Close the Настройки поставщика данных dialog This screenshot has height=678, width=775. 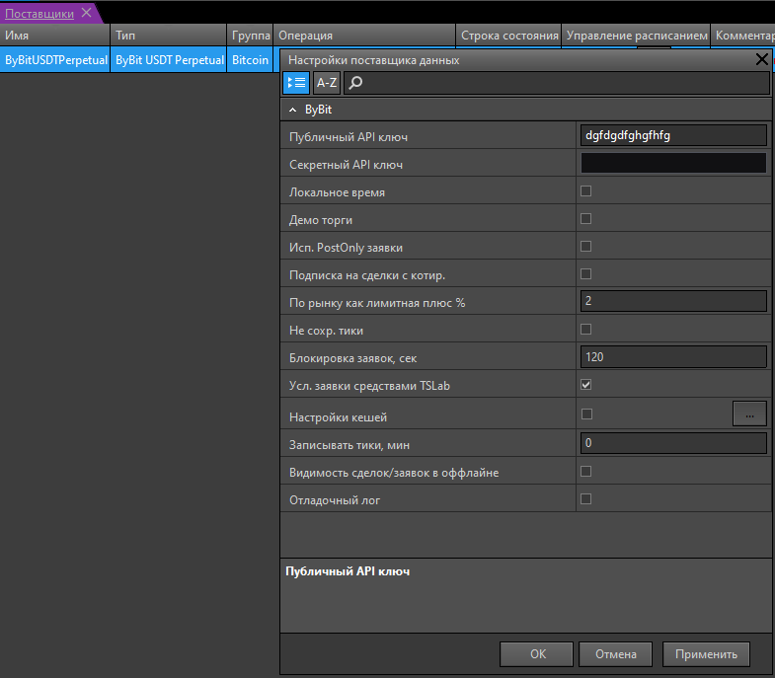pyautogui.click(x=761, y=60)
